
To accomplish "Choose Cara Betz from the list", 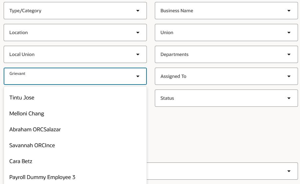I will pos(75,161).
